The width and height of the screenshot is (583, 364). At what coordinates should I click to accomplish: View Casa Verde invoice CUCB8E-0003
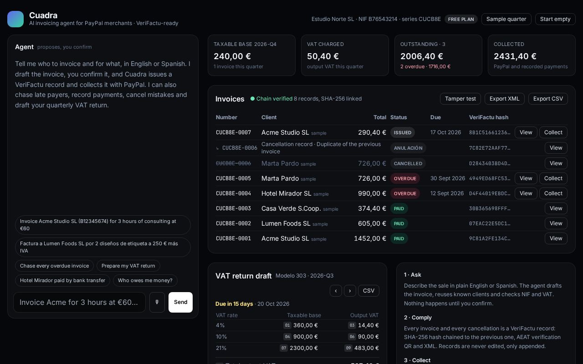pyautogui.click(x=556, y=208)
